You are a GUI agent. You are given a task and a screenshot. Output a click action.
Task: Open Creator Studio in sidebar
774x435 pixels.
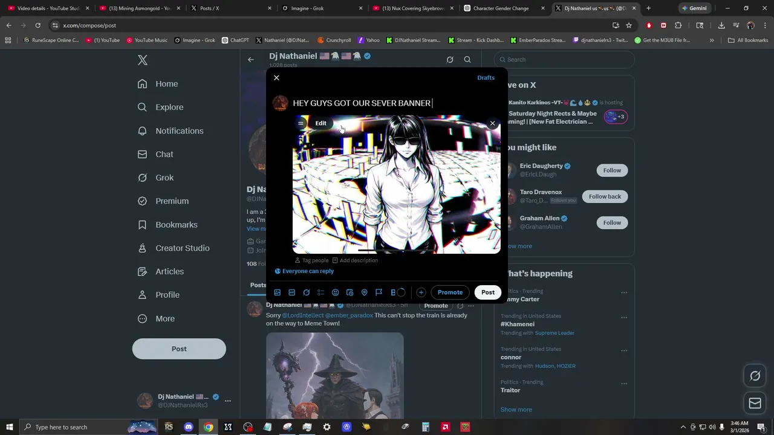(174, 248)
